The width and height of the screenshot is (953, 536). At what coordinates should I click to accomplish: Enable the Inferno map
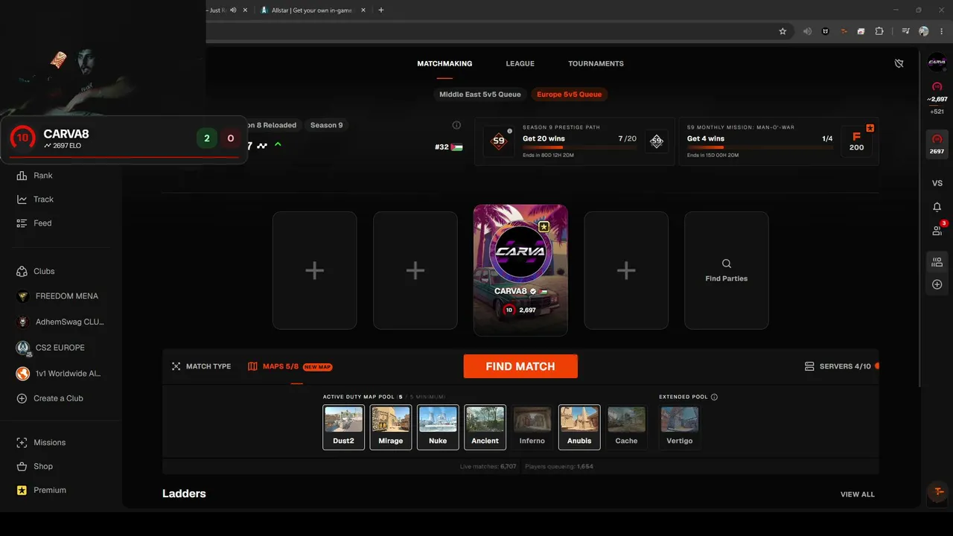tap(532, 427)
